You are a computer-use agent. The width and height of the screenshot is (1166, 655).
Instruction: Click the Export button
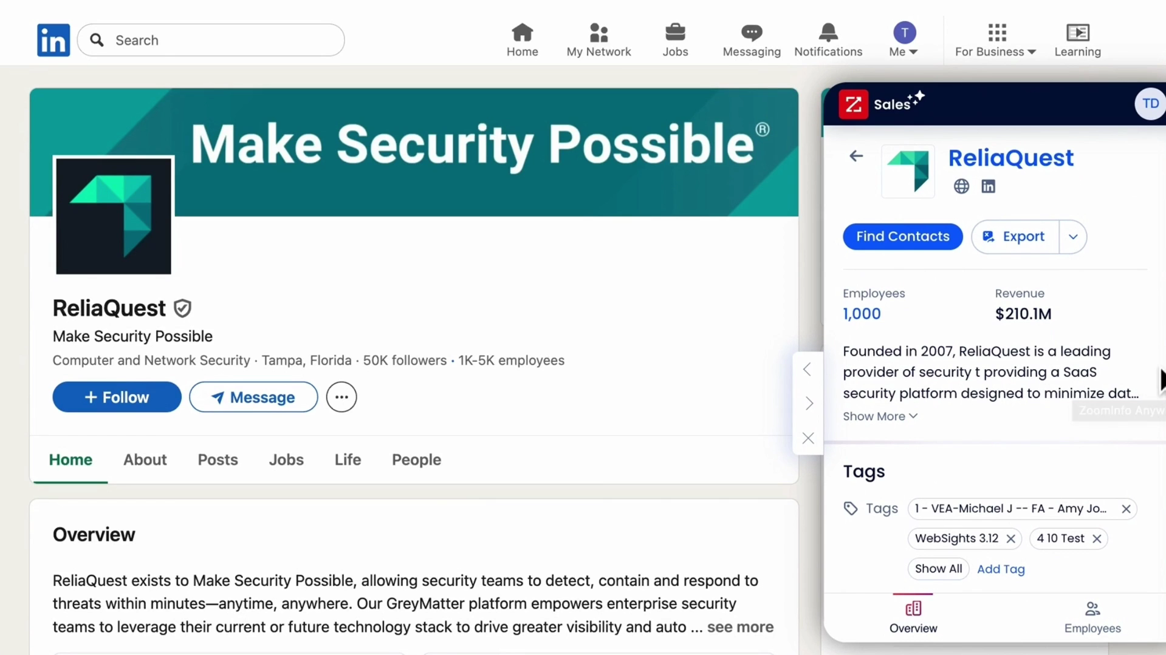pos(1015,237)
